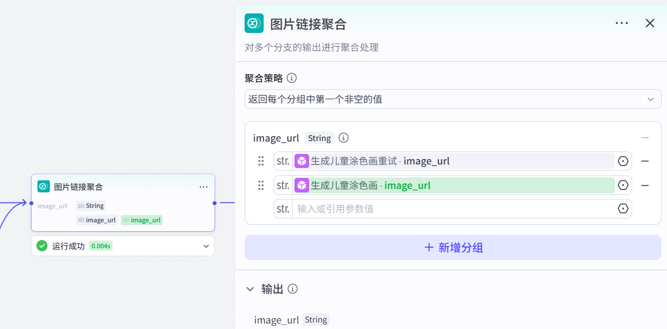Image resolution: width=667 pixels, height=329 pixels.
Task: Click the node's right output connection port
Action: click(215, 203)
